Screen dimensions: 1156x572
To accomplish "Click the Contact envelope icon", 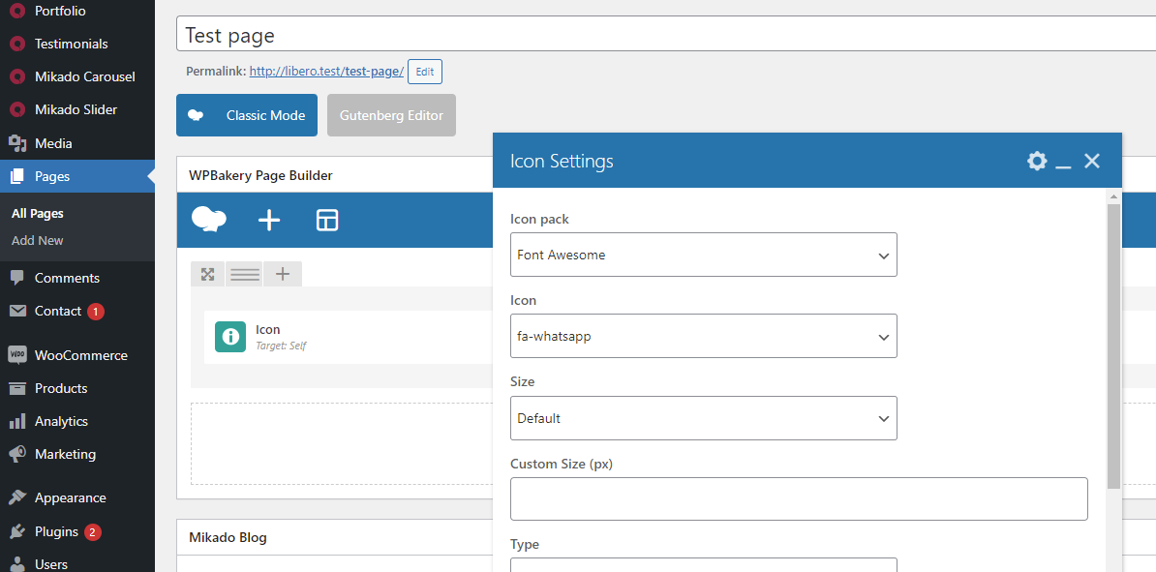I will click(x=17, y=311).
